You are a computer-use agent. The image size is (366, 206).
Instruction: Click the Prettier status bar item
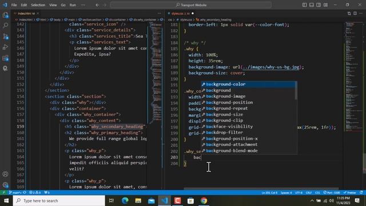pos(349,193)
